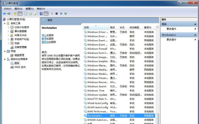Select the WLAN AutoConfig service row
199x124 pixels.
tap(119, 107)
